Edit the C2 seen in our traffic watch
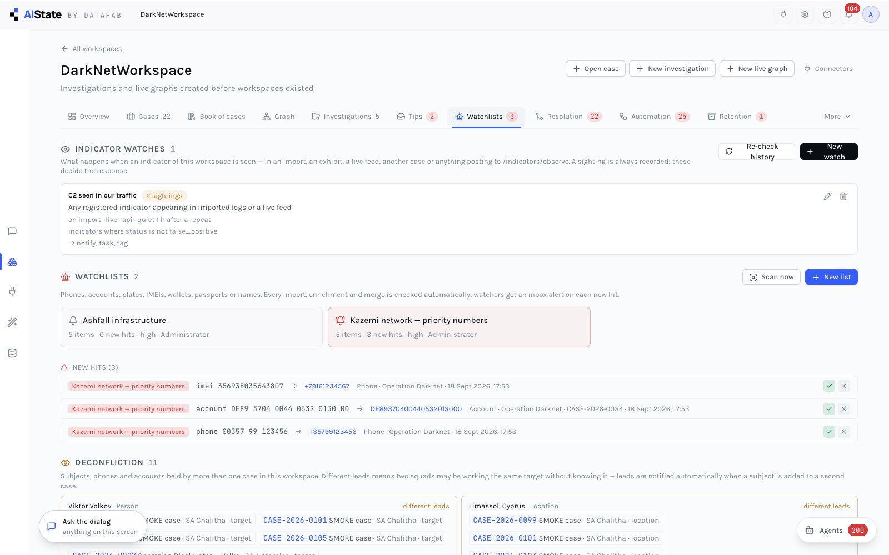The image size is (889, 555). [827, 196]
